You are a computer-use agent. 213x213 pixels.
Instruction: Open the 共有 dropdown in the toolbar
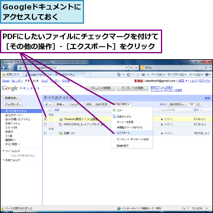click(60, 104)
